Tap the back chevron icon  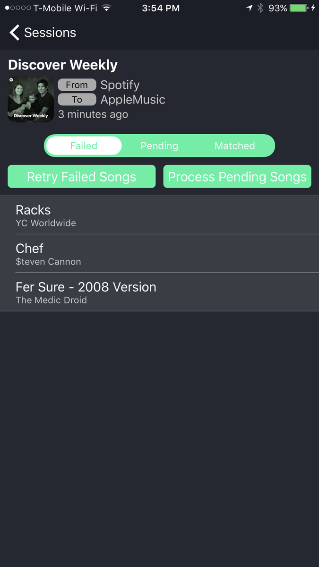(x=15, y=33)
